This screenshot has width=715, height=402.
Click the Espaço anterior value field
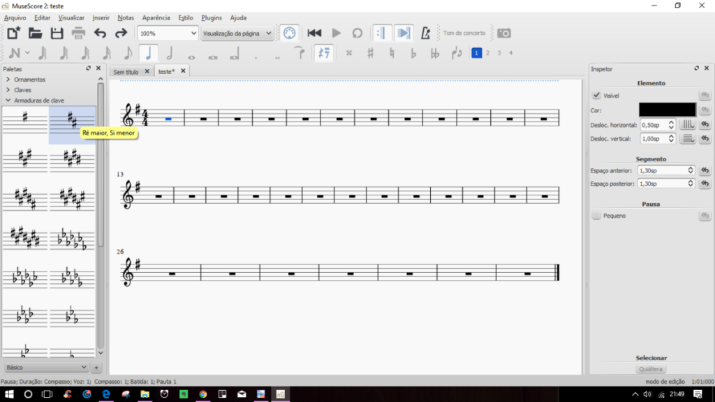tap(662, 170)
